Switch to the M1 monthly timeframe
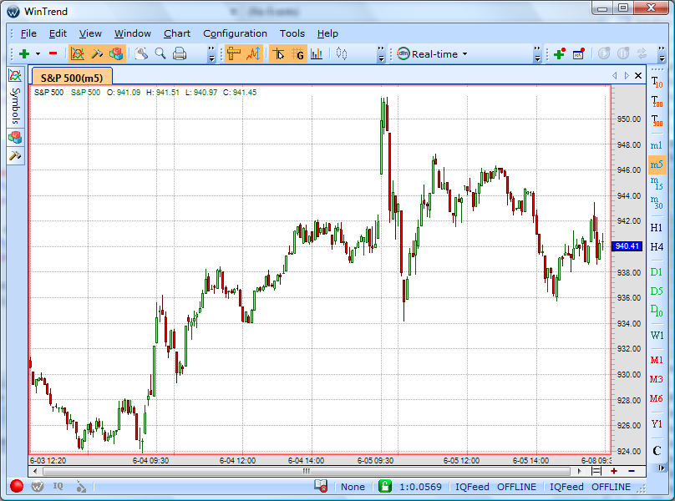Image resolution: width=675 pixels, height=501 pixels. 657,360
